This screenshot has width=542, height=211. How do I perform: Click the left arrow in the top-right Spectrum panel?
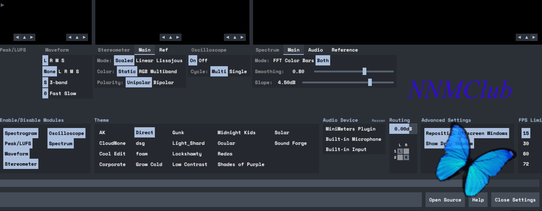coord(519,37)
